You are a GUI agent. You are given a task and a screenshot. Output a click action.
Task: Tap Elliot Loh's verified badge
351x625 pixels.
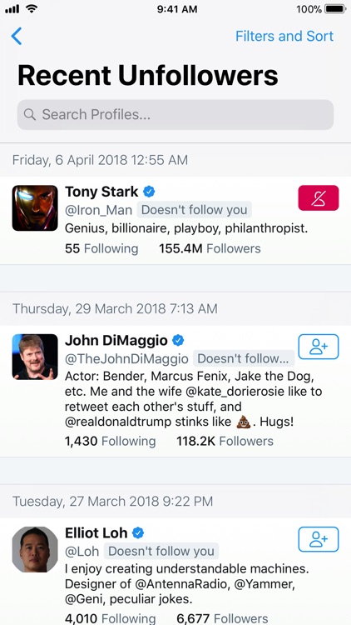point(138,533)
